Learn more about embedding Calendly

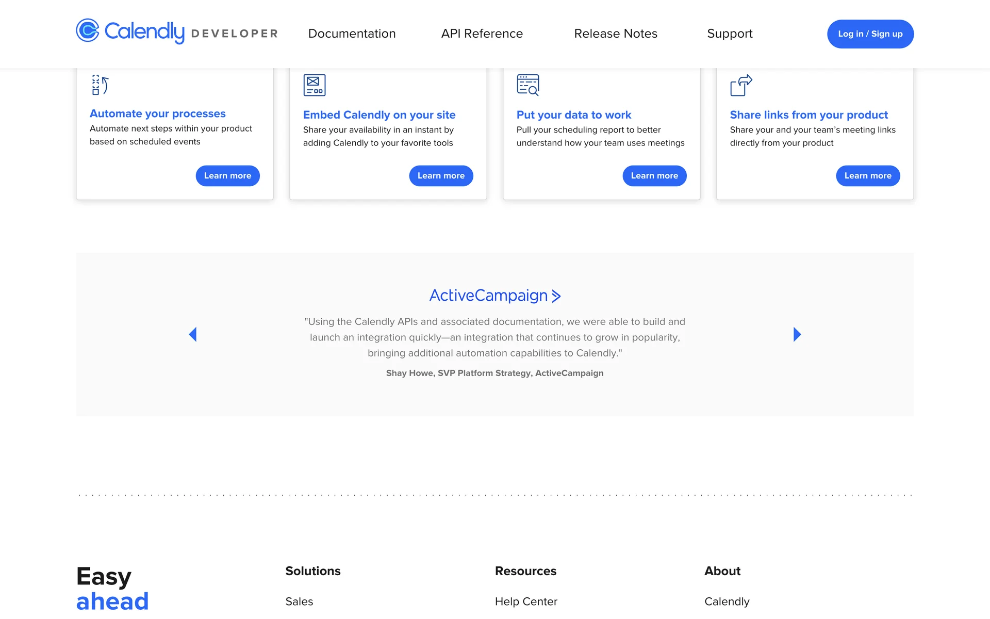(x=441, y=176)
